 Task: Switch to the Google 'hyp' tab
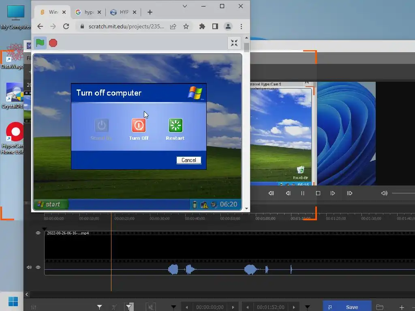(x=85, y=12)
